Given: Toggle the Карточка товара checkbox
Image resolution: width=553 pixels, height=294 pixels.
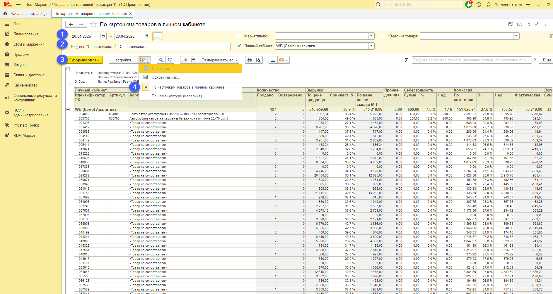Looking at the screenshot, I should [x=383, y=36].
